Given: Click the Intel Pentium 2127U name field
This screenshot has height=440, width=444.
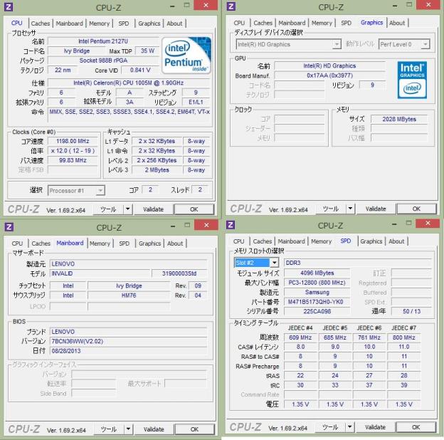Looking at the screenshot, I should 103,41.
